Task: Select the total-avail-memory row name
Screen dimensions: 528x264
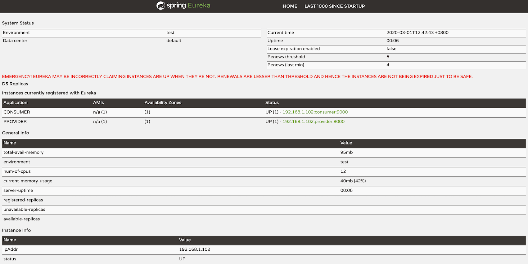Action: 24,152
